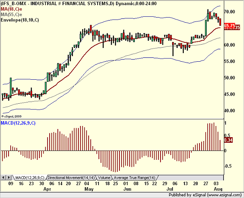This screenshot has width=244, height=198.
Task: Click the Aug month label on time axis
Action: (x=218, y=189)
